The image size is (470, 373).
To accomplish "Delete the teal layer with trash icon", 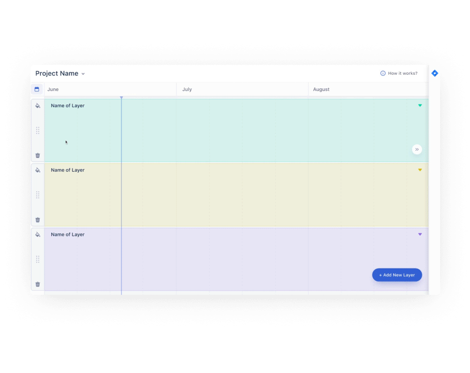I will 38,155.
